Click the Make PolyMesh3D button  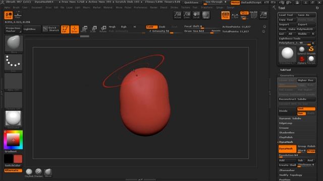[x=302, y=29]
